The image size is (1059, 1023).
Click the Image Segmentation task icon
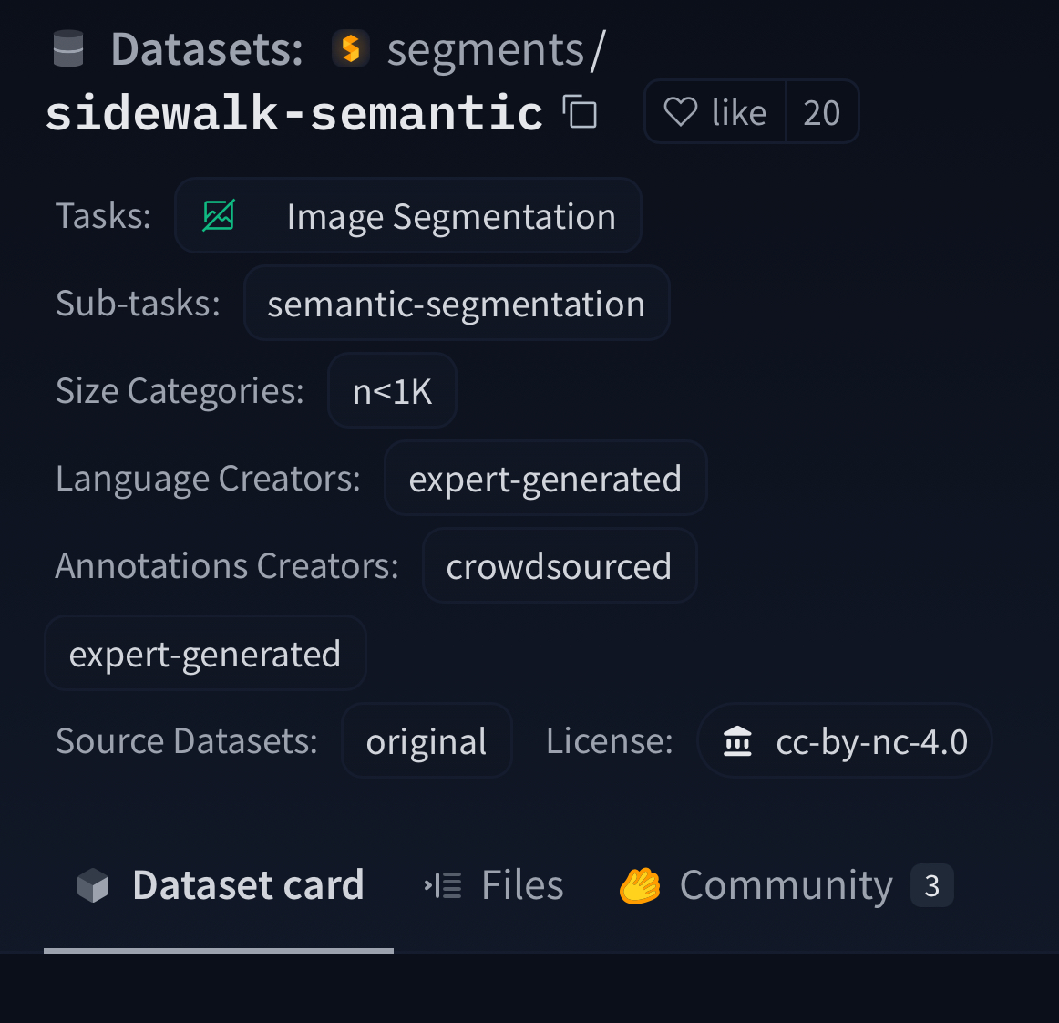tap(219, 216)
